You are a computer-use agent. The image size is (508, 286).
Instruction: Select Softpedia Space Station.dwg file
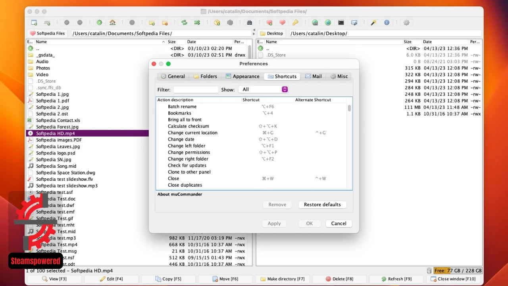pos(87,173)
